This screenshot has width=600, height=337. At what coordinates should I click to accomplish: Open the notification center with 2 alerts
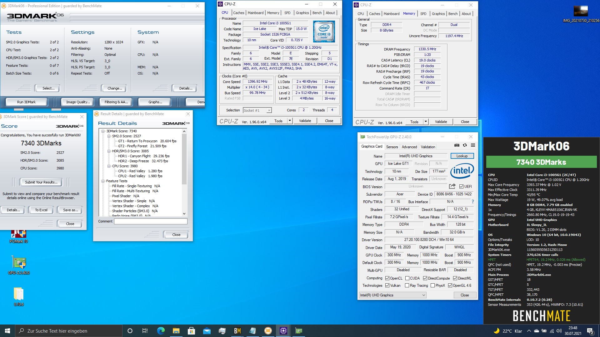(590, 331)
